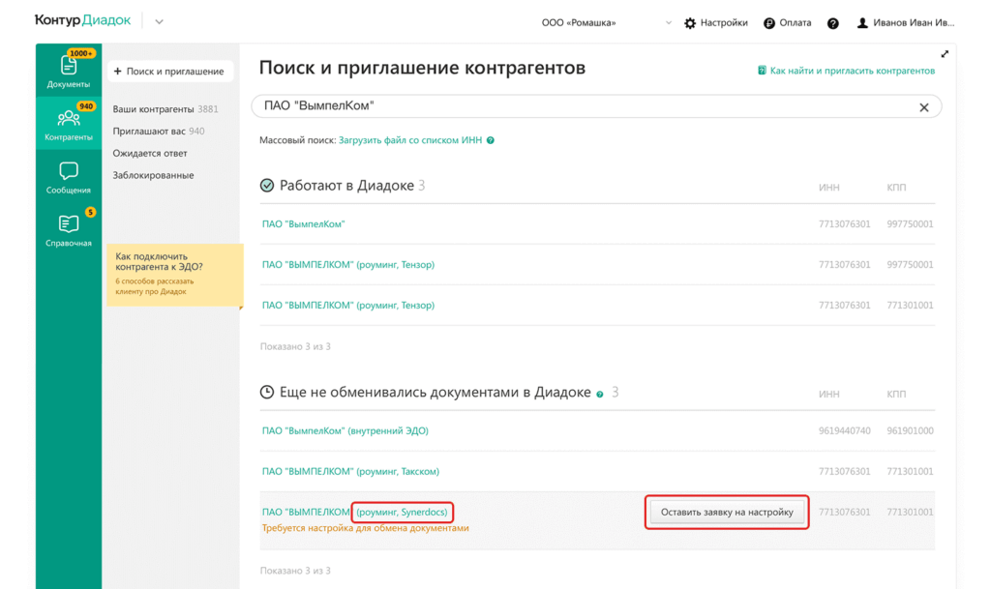Open the Documents section in sidebar
The width and height of the screenshot is (991, 589).
68,71
